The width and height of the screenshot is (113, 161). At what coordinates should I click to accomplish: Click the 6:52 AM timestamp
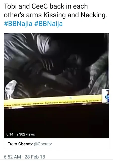12,157
